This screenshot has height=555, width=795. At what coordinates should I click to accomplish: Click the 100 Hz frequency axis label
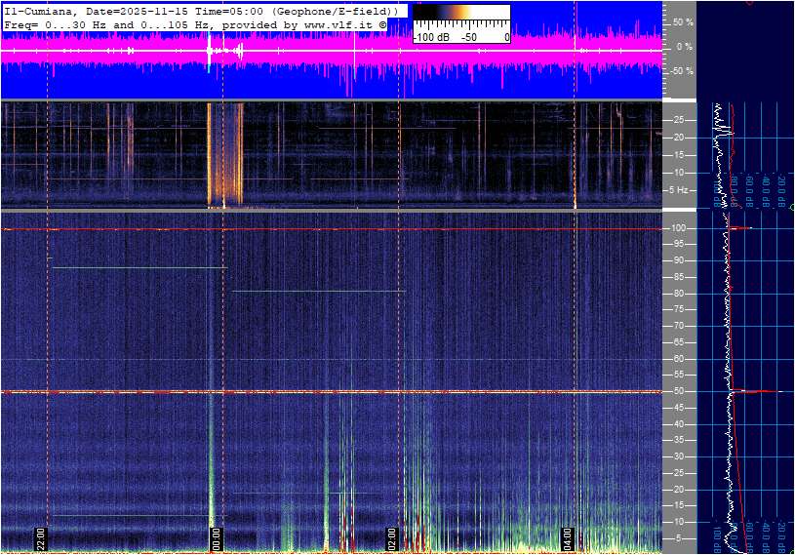coord(677,228)
